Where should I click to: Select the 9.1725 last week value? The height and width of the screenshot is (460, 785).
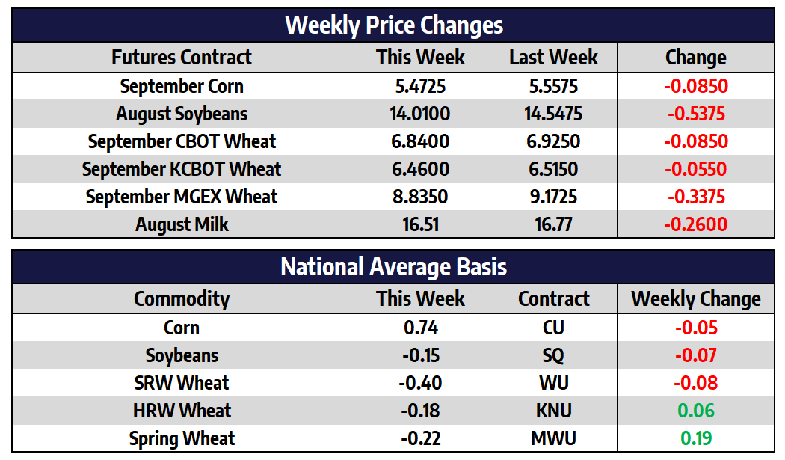[553, 197]
